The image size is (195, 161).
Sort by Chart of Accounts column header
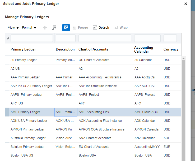tap(93, 49)
